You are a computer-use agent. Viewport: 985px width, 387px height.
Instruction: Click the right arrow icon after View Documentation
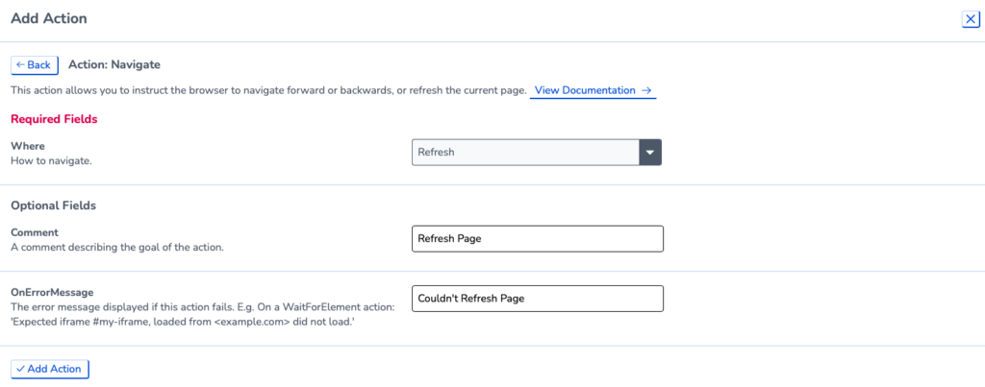[x=645, y=90]
